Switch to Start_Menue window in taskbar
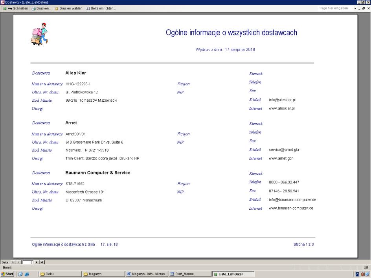This screenshot has width=371, height=278. click(190, 274)
